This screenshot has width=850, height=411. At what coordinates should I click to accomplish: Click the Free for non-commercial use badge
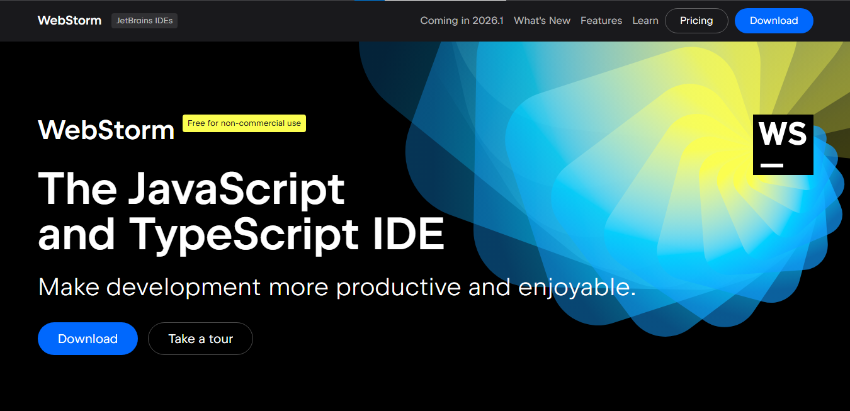(x=244, y=123)
